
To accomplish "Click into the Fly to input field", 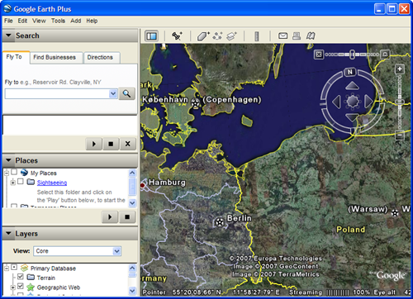I will pyautogui.click(x=57, y=94).
